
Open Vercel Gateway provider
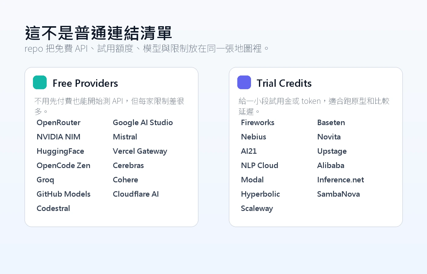(140, 151)
